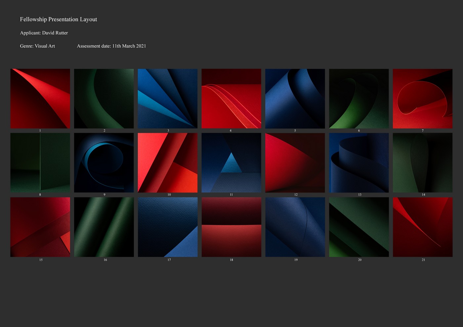Select image 14, dark green leaf-like curve
The height and width of the screenshot is (327, 463).
(x=423, y=162)
